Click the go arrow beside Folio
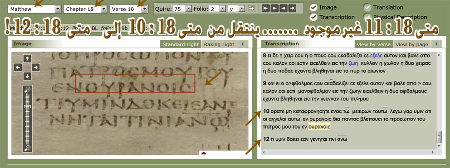This screenshot has width=450, height=168. click(251, 9)
